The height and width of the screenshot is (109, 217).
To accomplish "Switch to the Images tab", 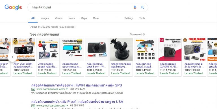I will pyautogui.click(x=45, y=18).
